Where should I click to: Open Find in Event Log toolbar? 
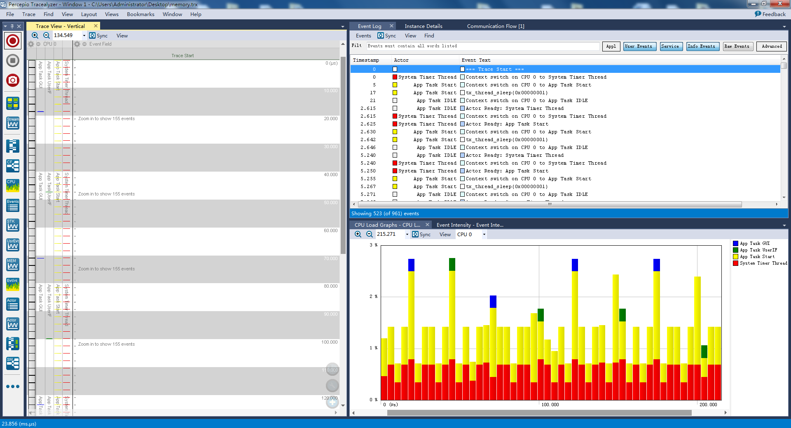coord(429,36)
